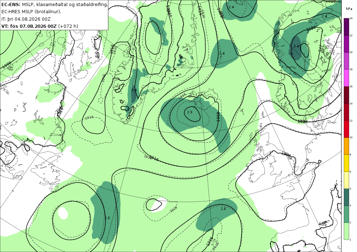
Task: Click the 3.4 label over Scandinavia low
Action: [x=296, y=46]
